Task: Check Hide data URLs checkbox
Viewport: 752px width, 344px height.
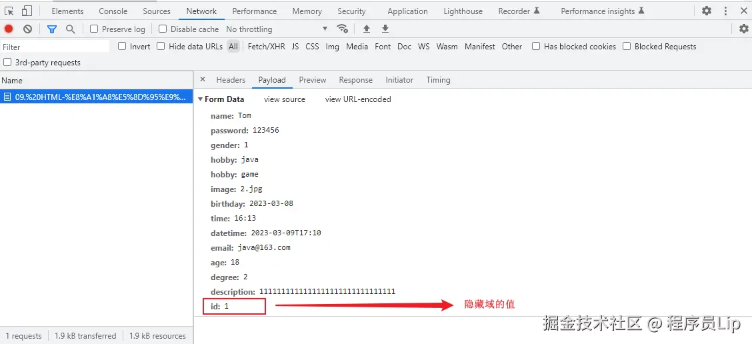Action: [x=161, y=46]
